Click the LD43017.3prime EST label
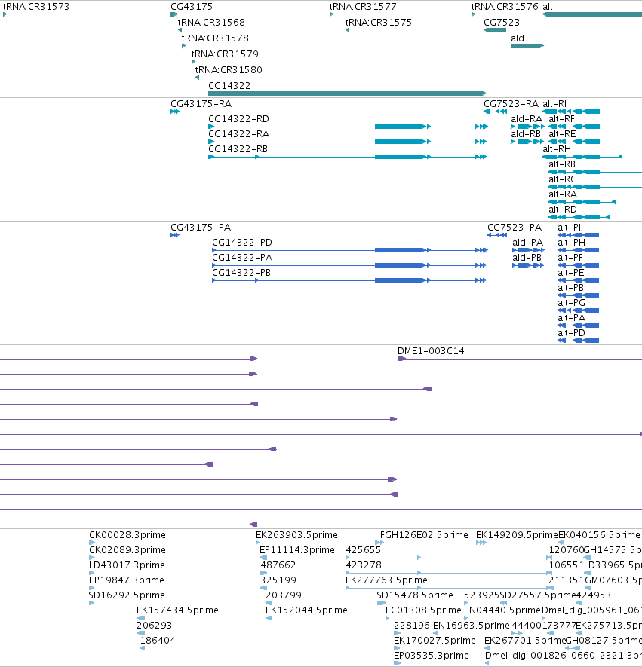The height and width of the screenshot is (667, 642). click(x=127, y=565)
